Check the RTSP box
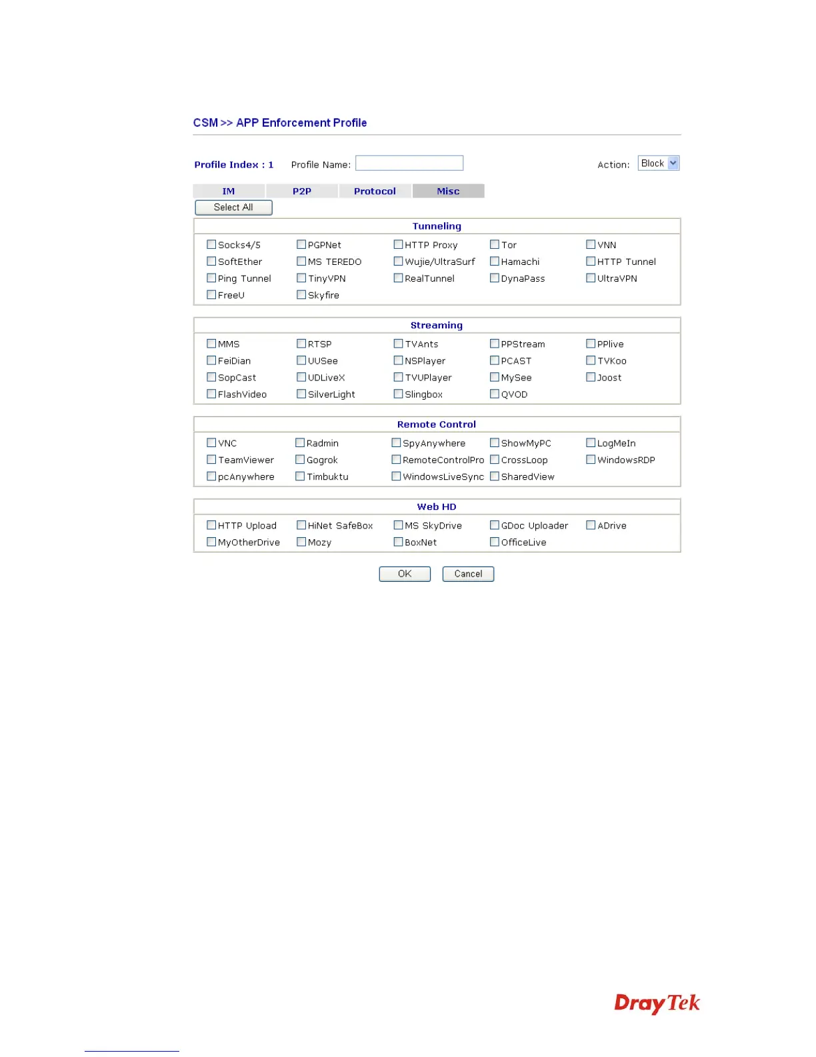 [x=301, y=344]
